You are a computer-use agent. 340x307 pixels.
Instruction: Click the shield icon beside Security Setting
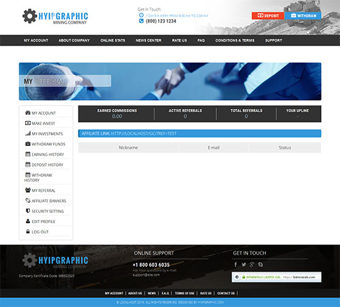[28, 211]
